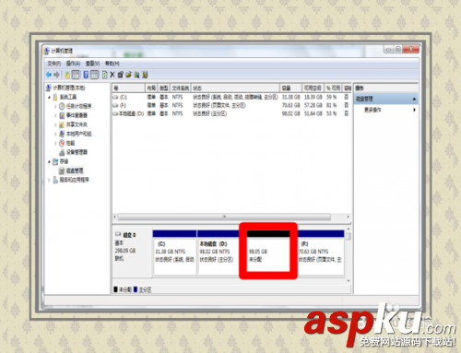The width and height of the screenshot is (461, 353).
Task: Collapse the 系统工具 tree node
Action: pos(49,98)
